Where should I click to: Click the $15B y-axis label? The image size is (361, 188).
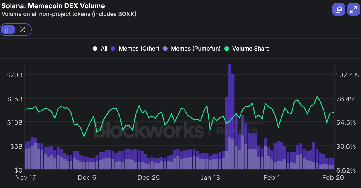(x=15, y=99)
